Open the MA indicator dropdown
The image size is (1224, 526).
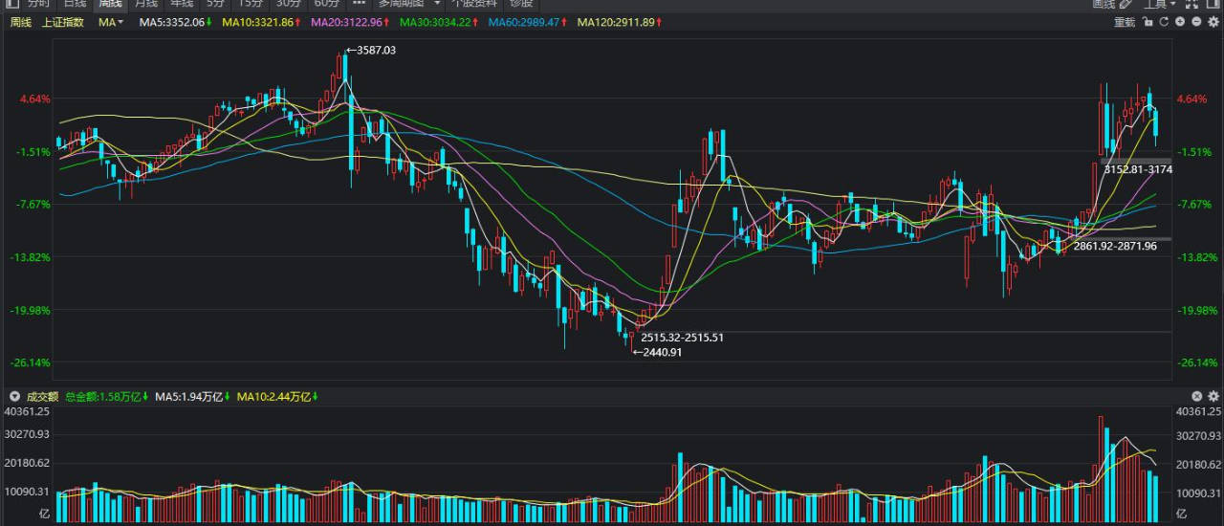click(x=111, y=22)
